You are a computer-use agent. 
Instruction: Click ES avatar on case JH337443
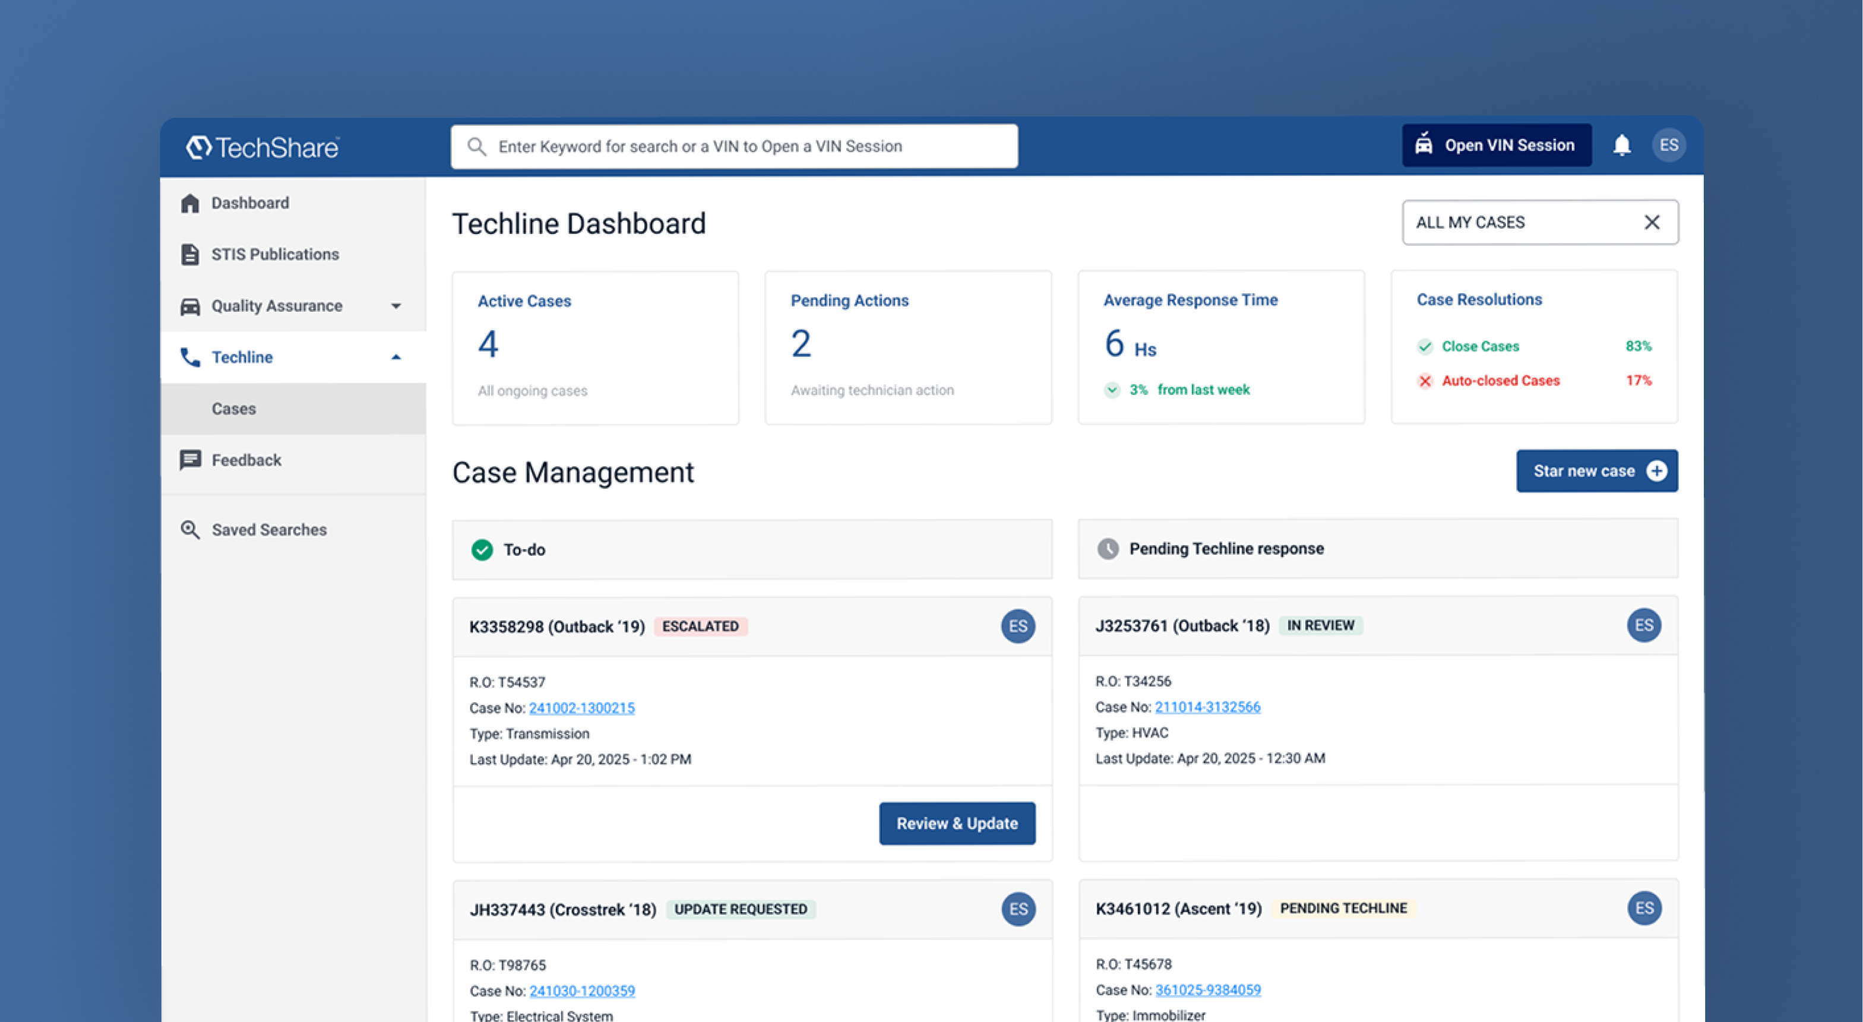coord(1019,909)
